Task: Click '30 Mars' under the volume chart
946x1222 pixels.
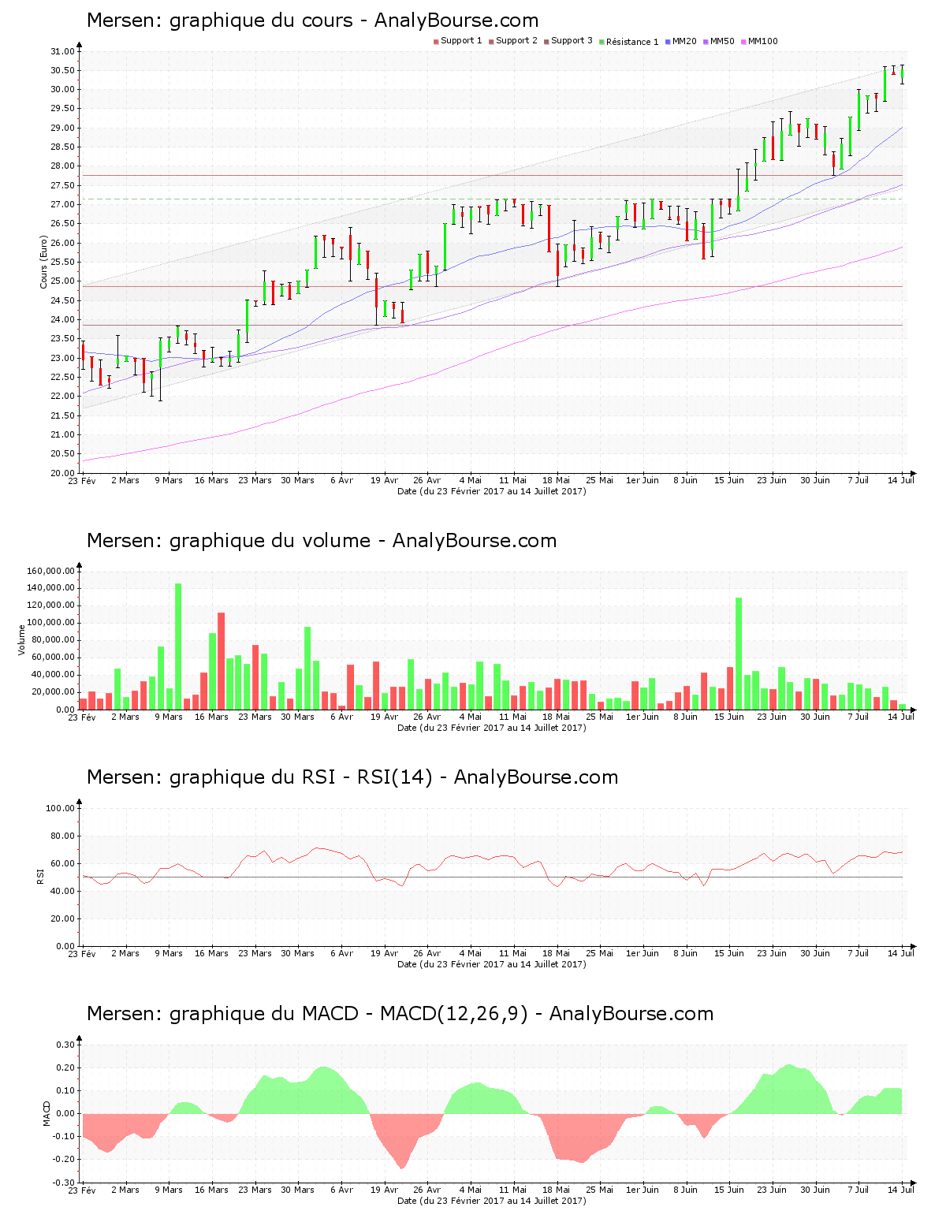Action: [x=298, y=717]
